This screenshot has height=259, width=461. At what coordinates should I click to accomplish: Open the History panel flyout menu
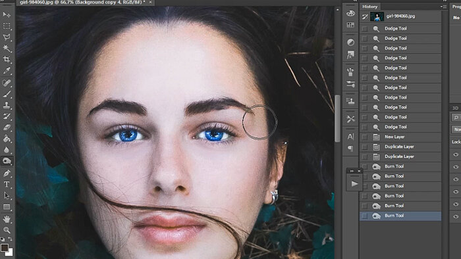(x=444, y=7)
